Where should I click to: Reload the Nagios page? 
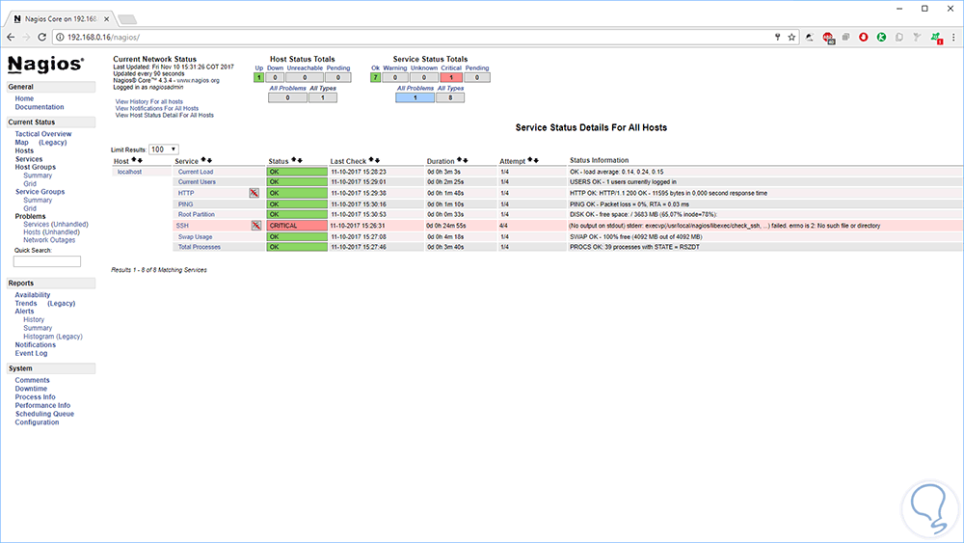tap(41, 37)
